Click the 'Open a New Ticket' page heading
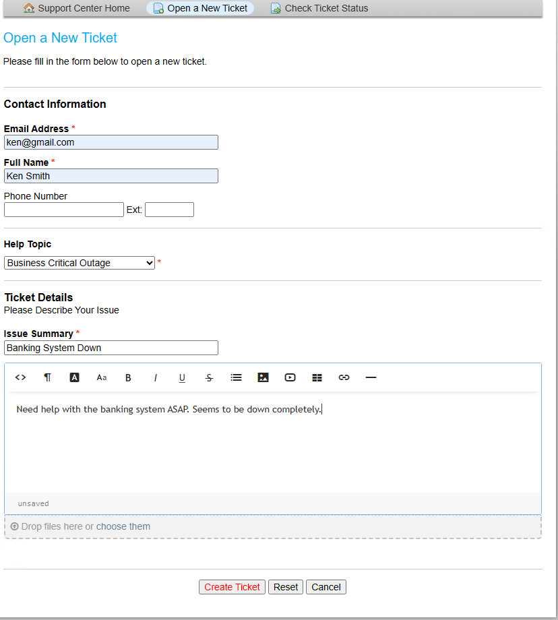Image resolution: width=558 pixels, height=620 pixels. click(x=60, y=38)
